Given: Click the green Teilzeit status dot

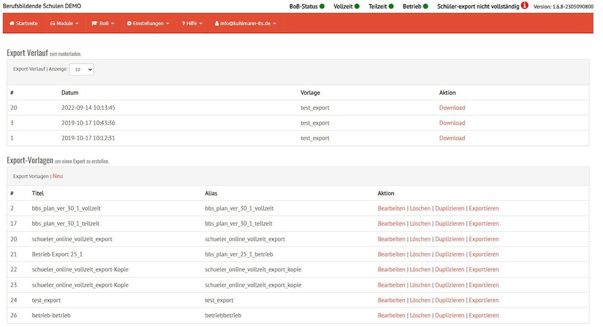Looking at the screenshot, I should pyautogui.click(x=391, y=6).
